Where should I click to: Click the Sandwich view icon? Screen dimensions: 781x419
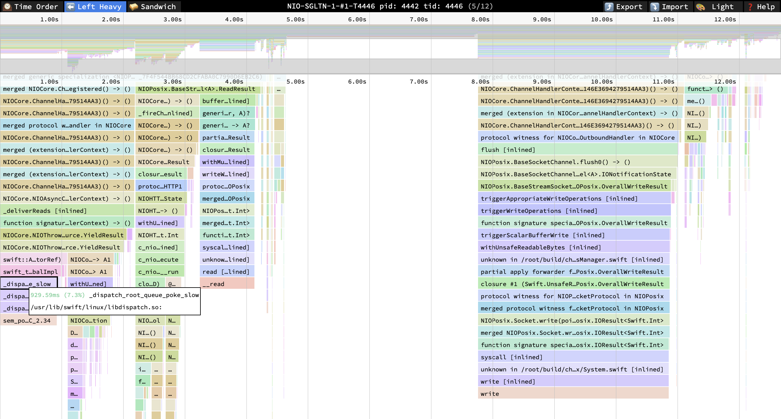click(x=134, y=6)
